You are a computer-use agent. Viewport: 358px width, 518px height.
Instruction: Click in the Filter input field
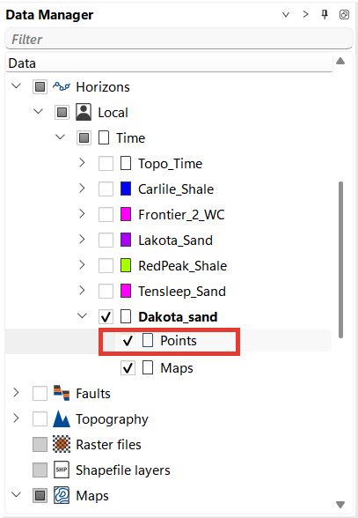[x=179, y=39]
